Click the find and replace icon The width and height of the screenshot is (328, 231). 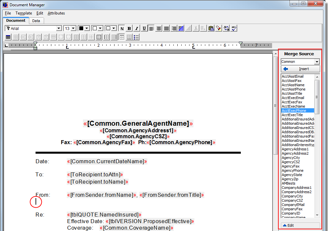click(226, 28)
